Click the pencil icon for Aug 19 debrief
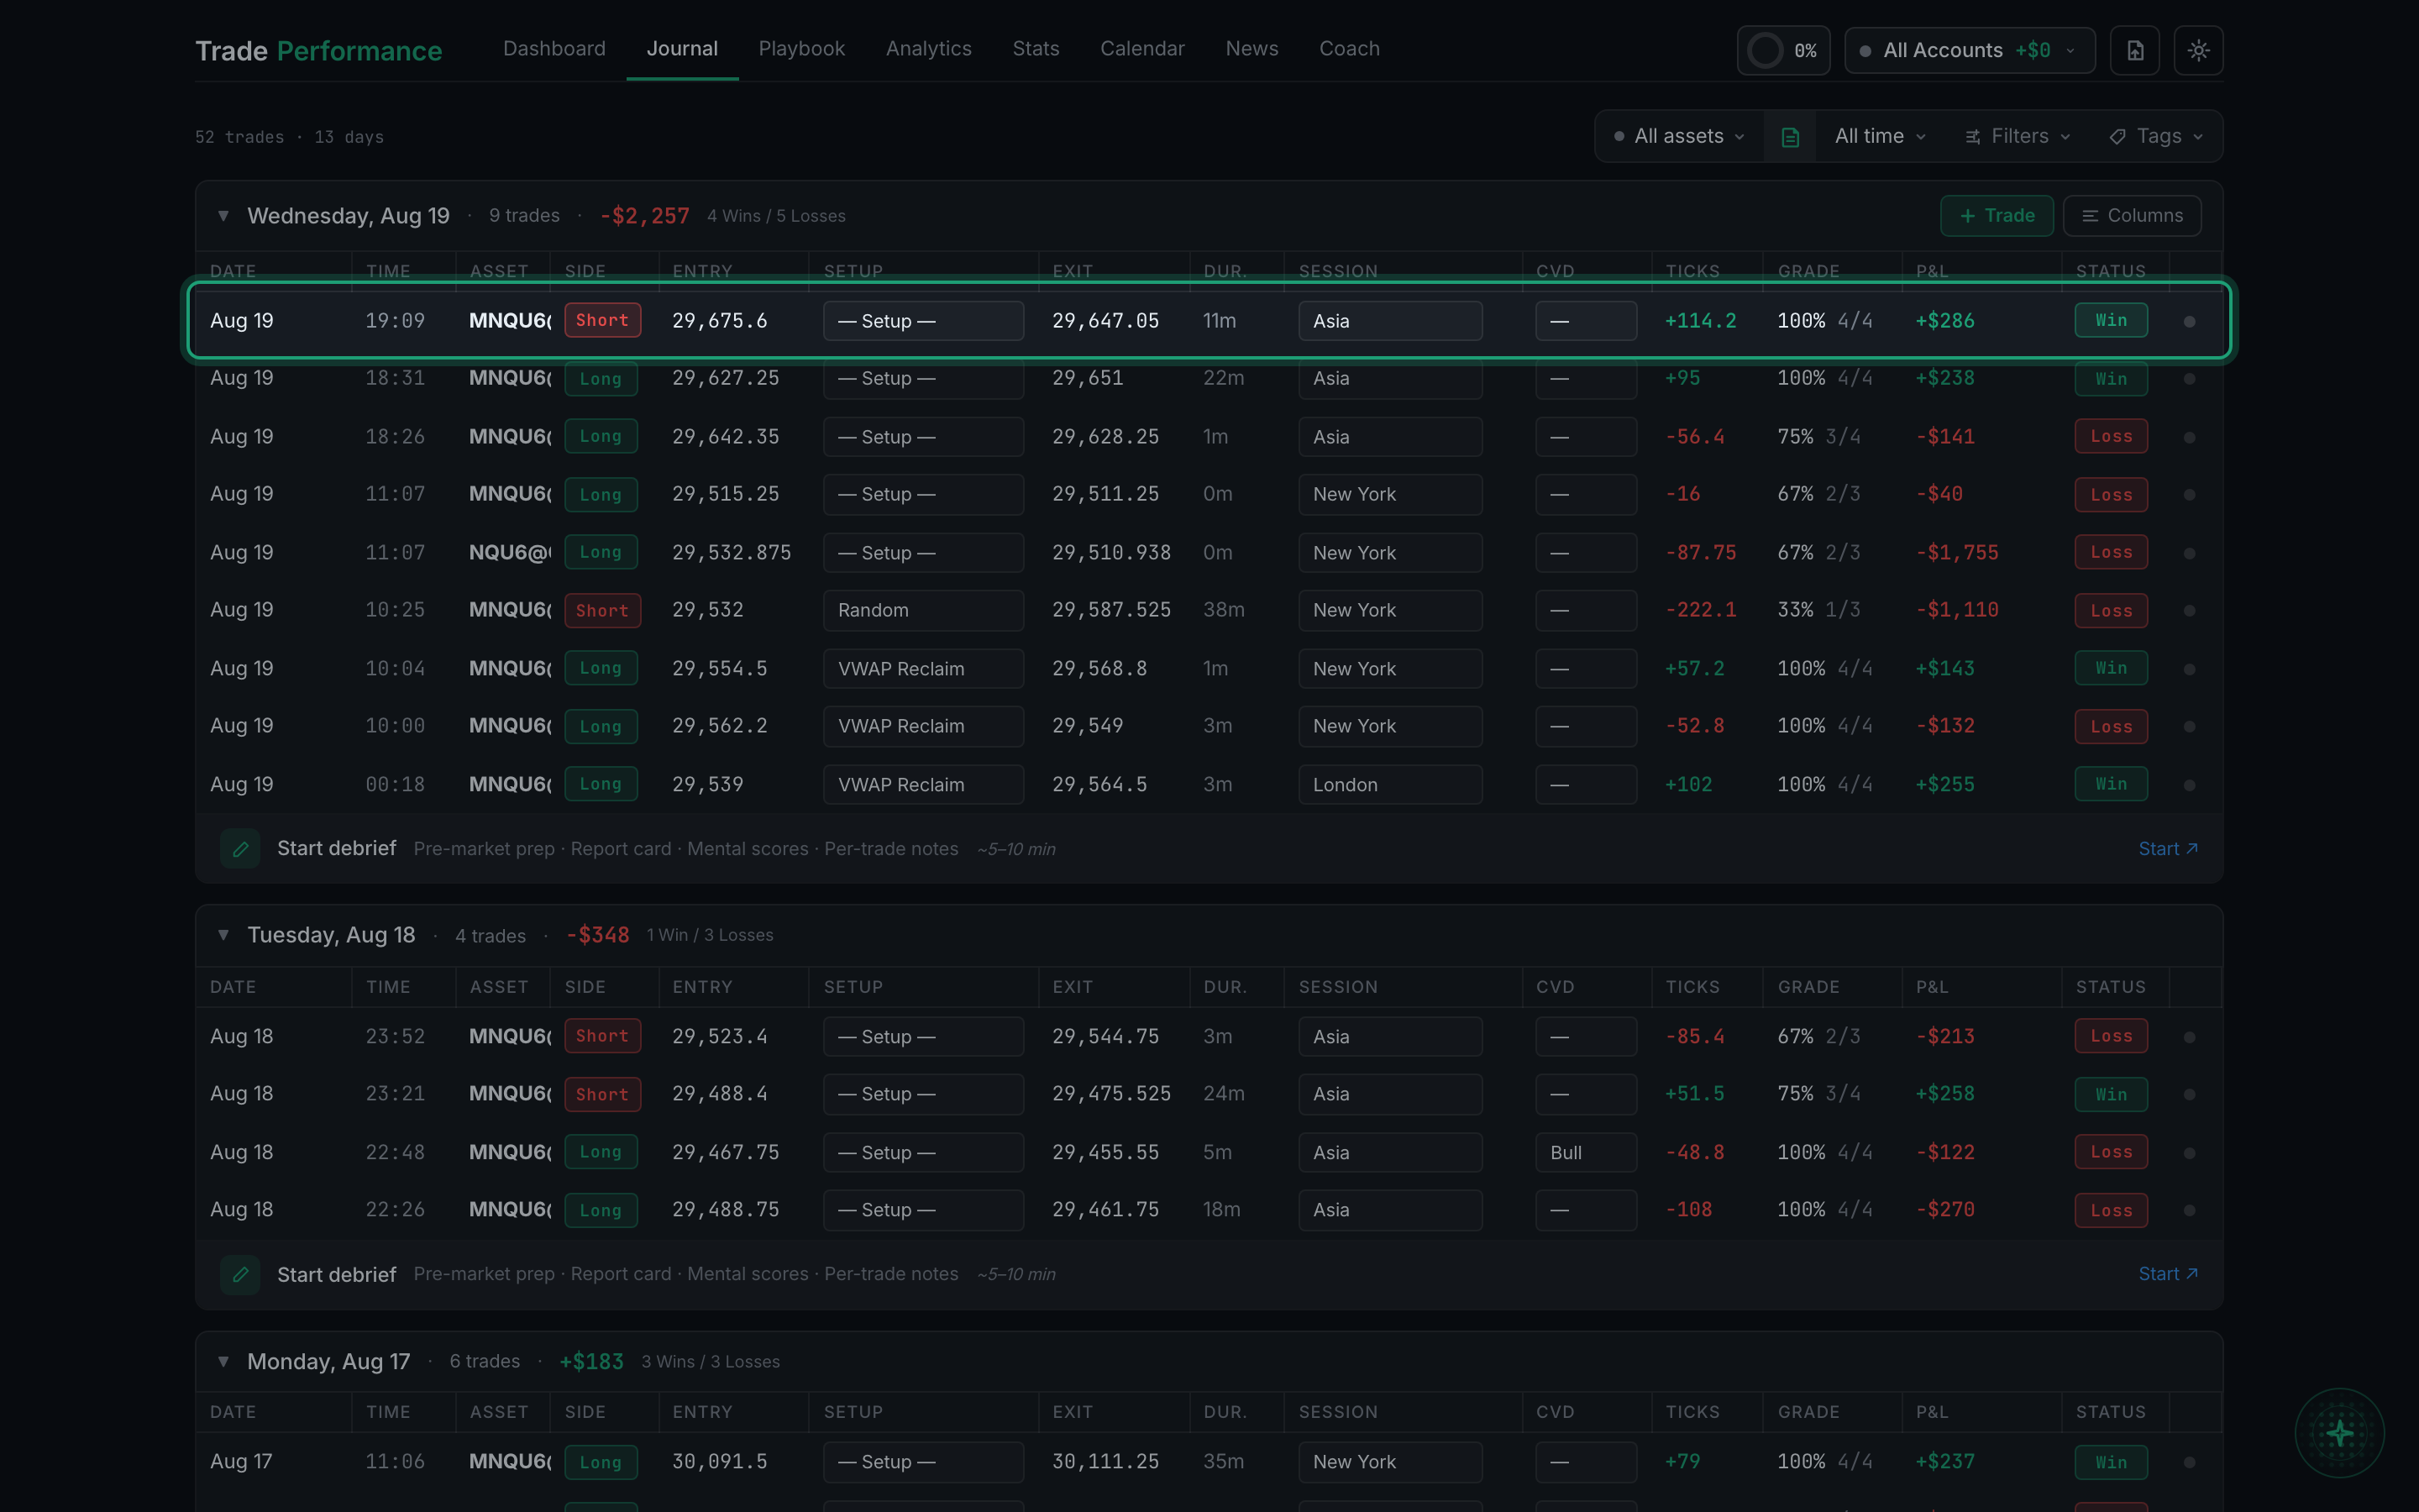2419x1512 pixels. (x=240, y=849)
